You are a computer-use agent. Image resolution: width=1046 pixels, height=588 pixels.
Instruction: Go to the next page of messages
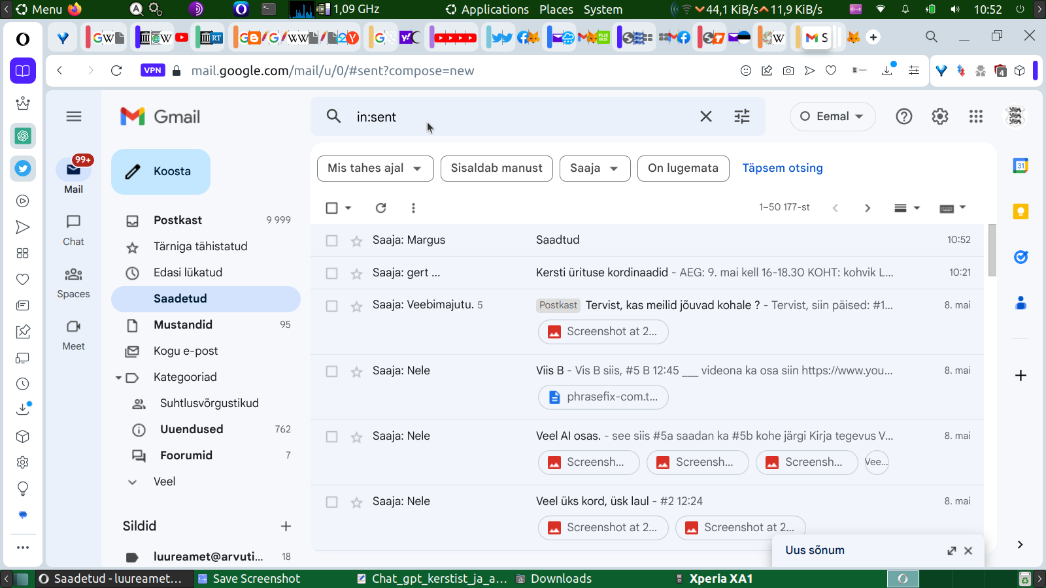coord(868,208)
